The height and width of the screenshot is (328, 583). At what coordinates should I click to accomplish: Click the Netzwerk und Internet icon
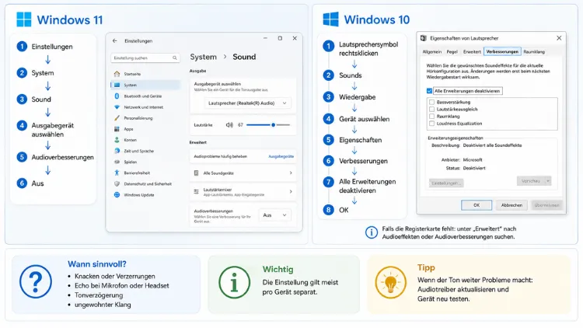click(x=117, y=107)
